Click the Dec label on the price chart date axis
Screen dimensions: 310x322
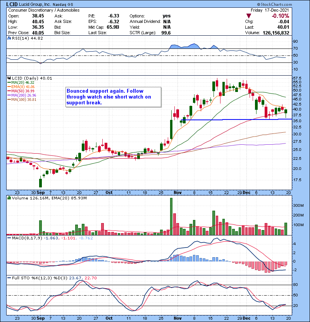(x=246, y=192)
